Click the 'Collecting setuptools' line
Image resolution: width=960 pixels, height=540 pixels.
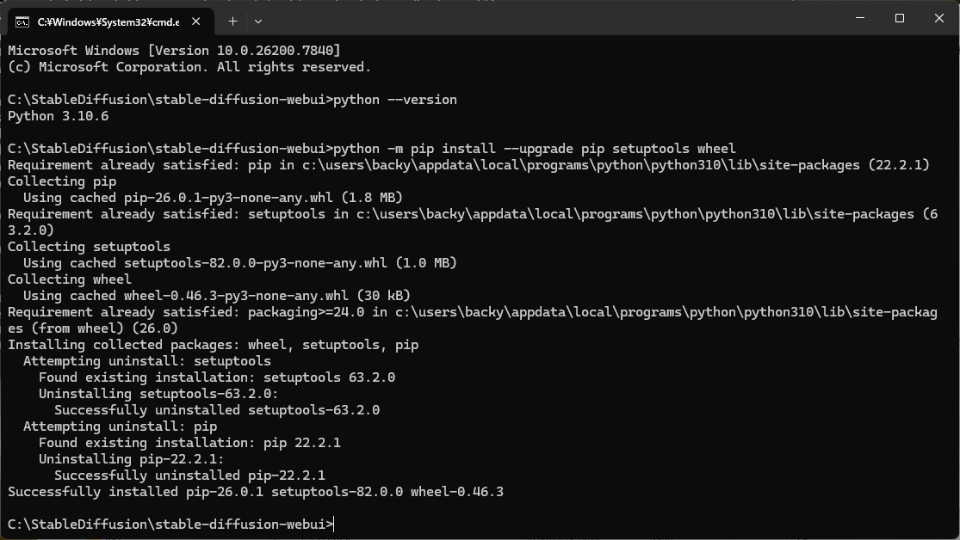click(x=89, y=247)
